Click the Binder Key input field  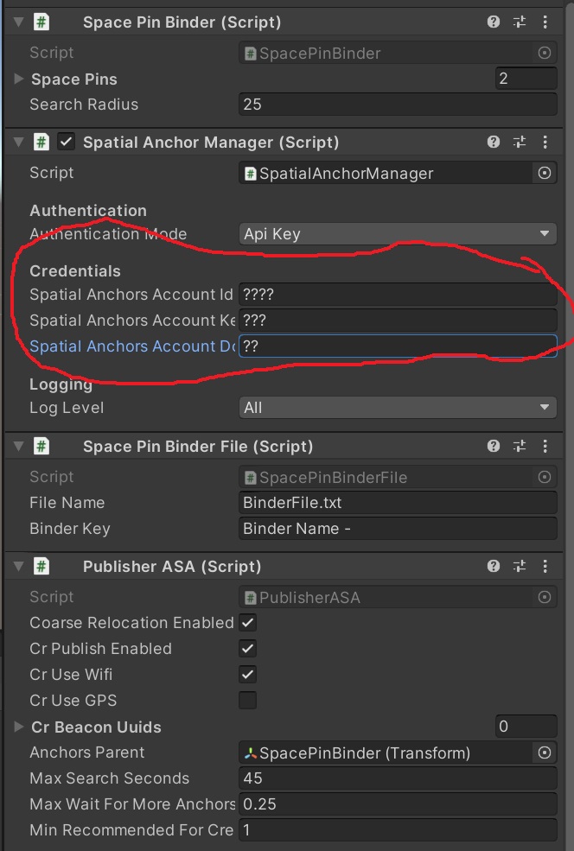[398, 529]
